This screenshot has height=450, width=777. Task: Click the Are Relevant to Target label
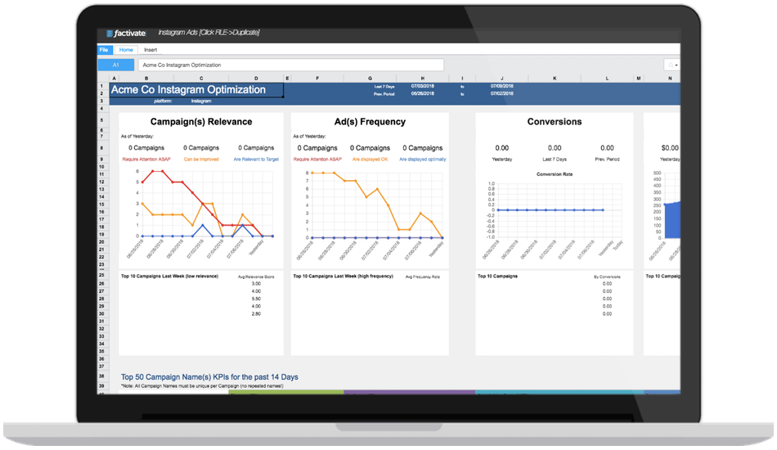[x=256, y=160]
